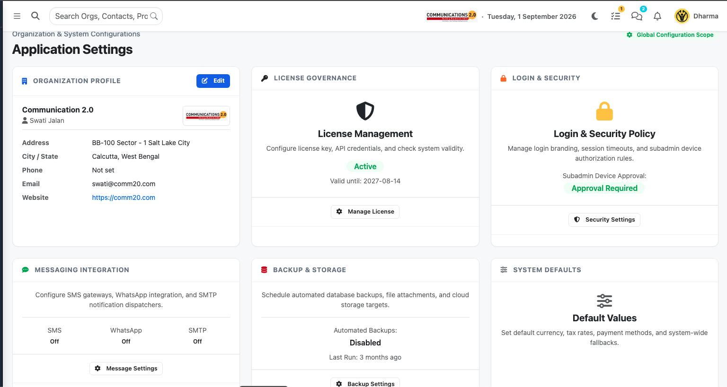
Task: Click the Organization Profile building icon
Action: [25, 81]
